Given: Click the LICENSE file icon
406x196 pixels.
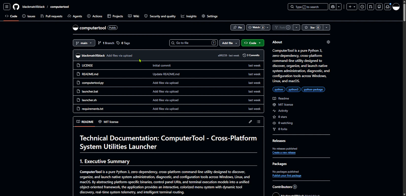Looking at the screenshot, I should tap(78, 65).
